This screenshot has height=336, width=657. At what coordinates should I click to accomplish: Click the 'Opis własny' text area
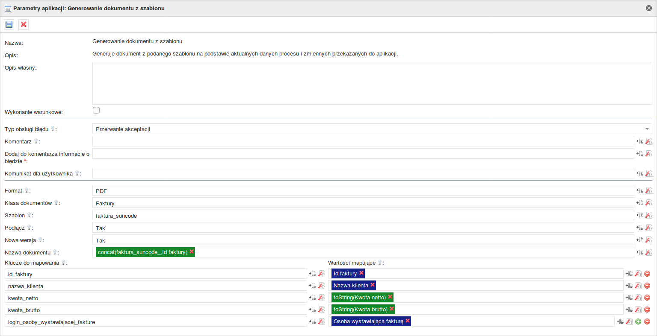[372, 83]
